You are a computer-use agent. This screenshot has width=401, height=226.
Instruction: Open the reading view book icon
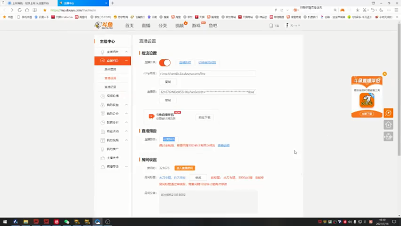pos(35,10)
